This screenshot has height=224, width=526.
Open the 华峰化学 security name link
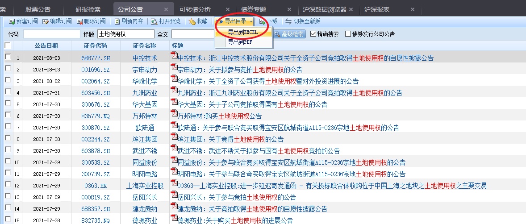point(145,81)
